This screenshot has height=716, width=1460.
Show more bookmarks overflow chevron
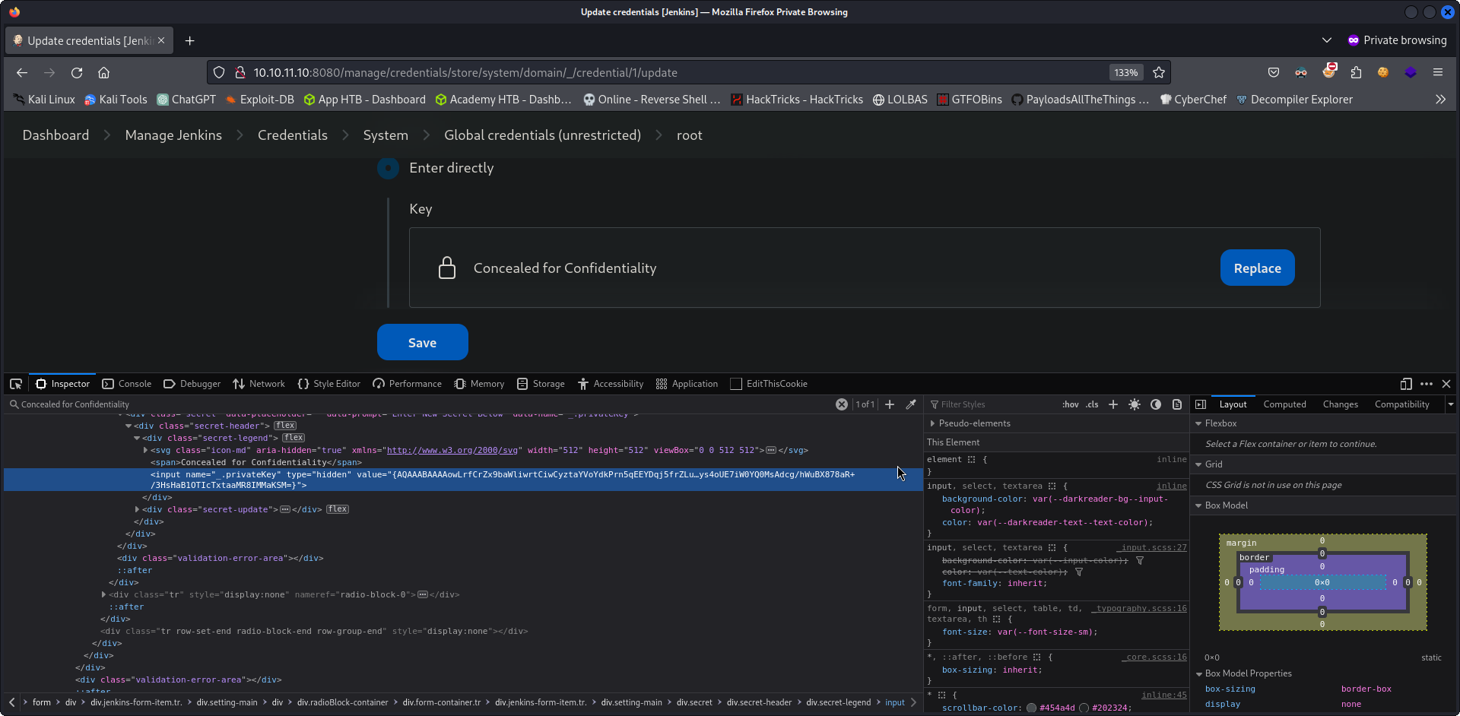click(x=1440, y=100)
